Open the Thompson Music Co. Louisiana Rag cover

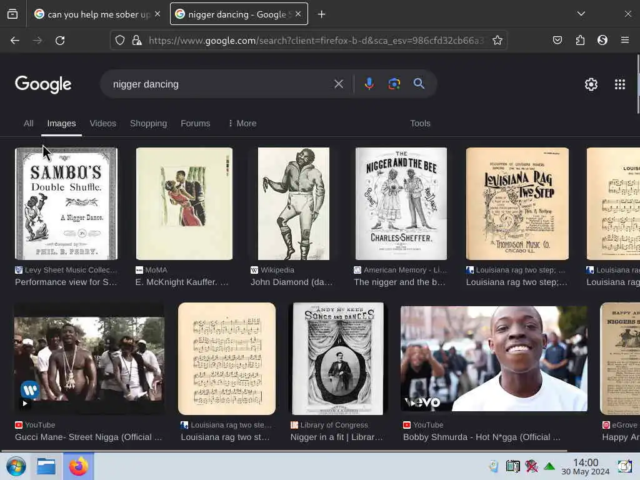point(517,204)
